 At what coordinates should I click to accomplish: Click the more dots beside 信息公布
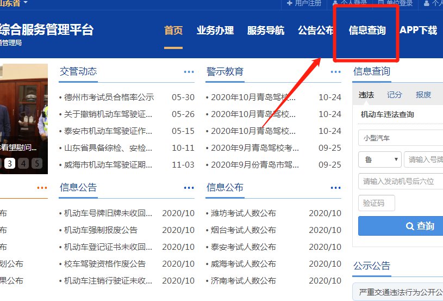tap(335, 188)
